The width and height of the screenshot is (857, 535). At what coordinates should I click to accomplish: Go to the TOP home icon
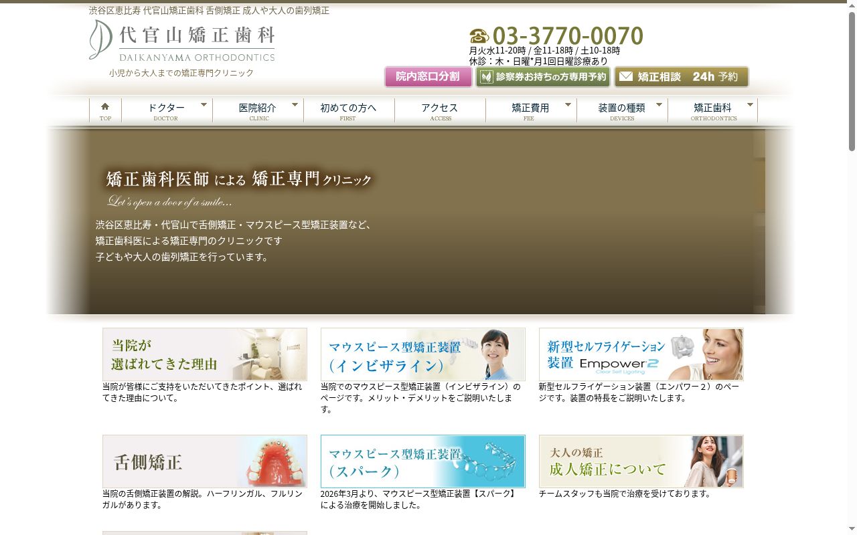point(105,106)
